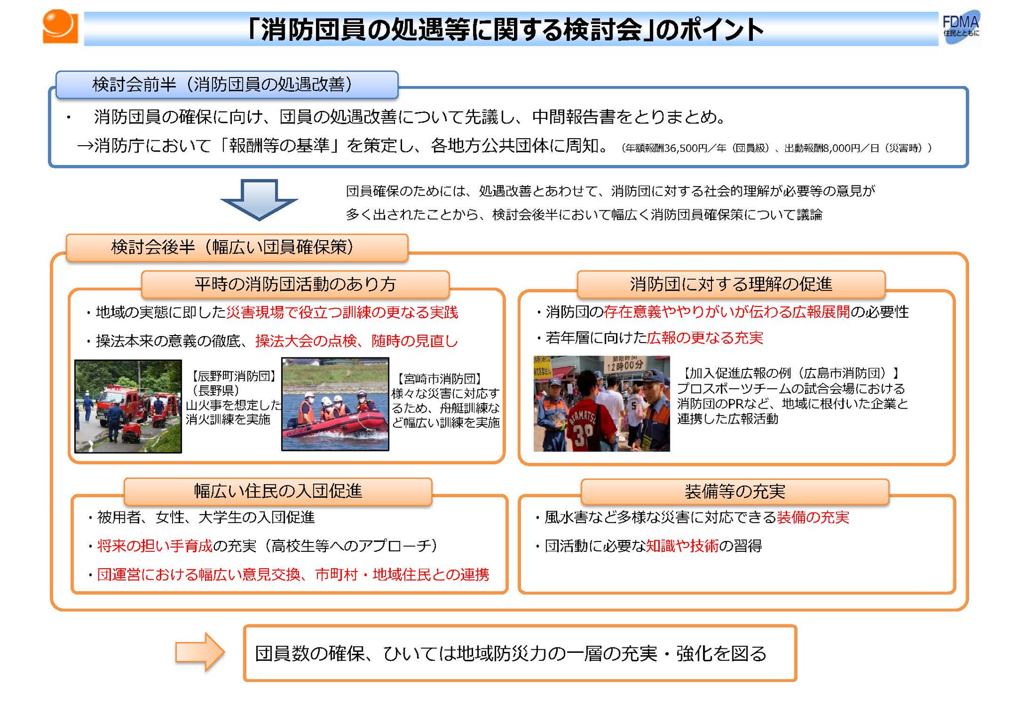Screen dimensions: 1019x705
Task: Click the 装備等の充実 heading
Action: click(735, 492)
